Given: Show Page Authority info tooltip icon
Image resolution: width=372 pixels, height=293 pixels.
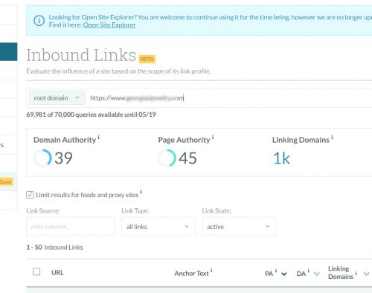Looking at the screenshot, I should pyautogui.click(x=213, y=137).
